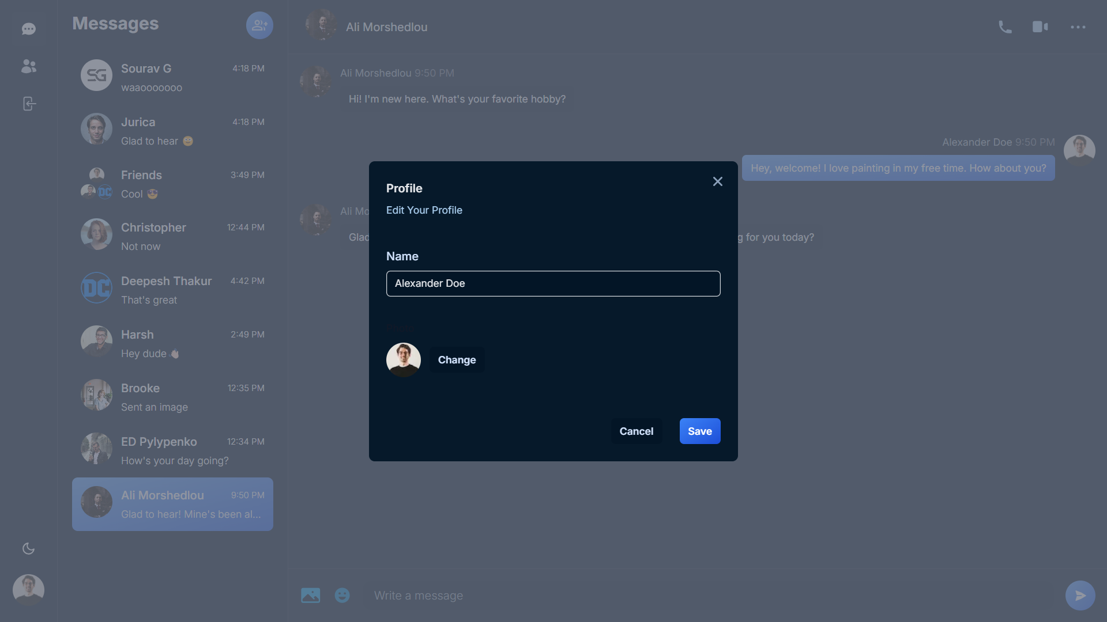Click the Deepesh Thakur conversation entry

[x=172, y=291]
